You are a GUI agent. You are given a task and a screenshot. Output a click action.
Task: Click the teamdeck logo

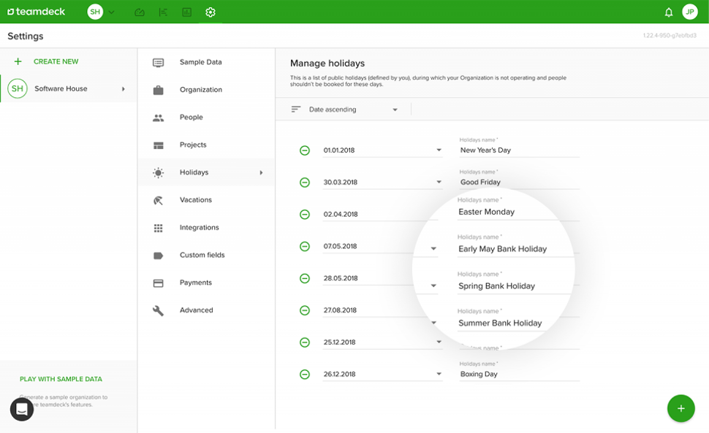coord(37,12)
